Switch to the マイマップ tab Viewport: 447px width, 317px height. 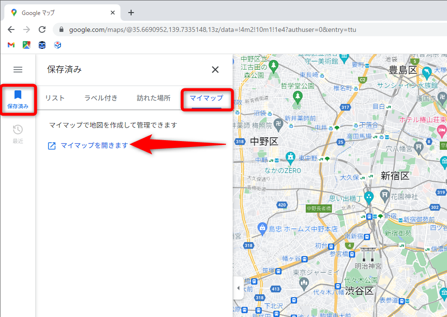(x=207, y=98)
